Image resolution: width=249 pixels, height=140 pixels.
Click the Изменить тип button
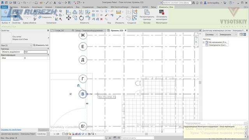(x=40, y=45)
